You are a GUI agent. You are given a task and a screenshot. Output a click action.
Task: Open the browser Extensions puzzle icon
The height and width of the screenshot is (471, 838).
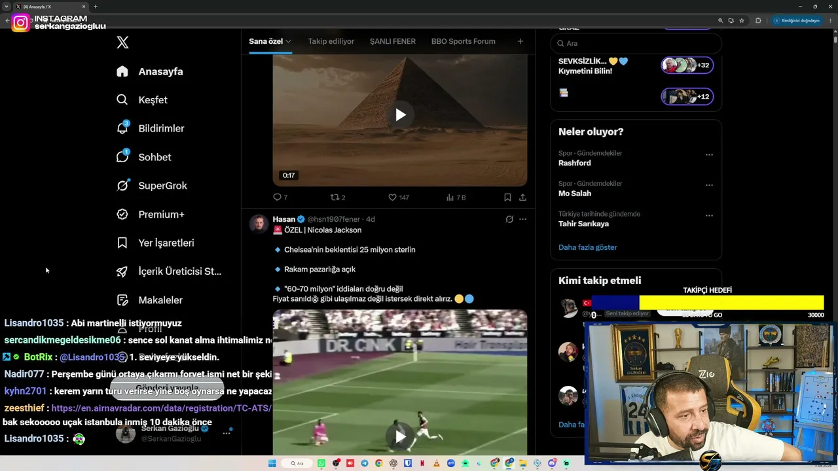coord(758,20)
